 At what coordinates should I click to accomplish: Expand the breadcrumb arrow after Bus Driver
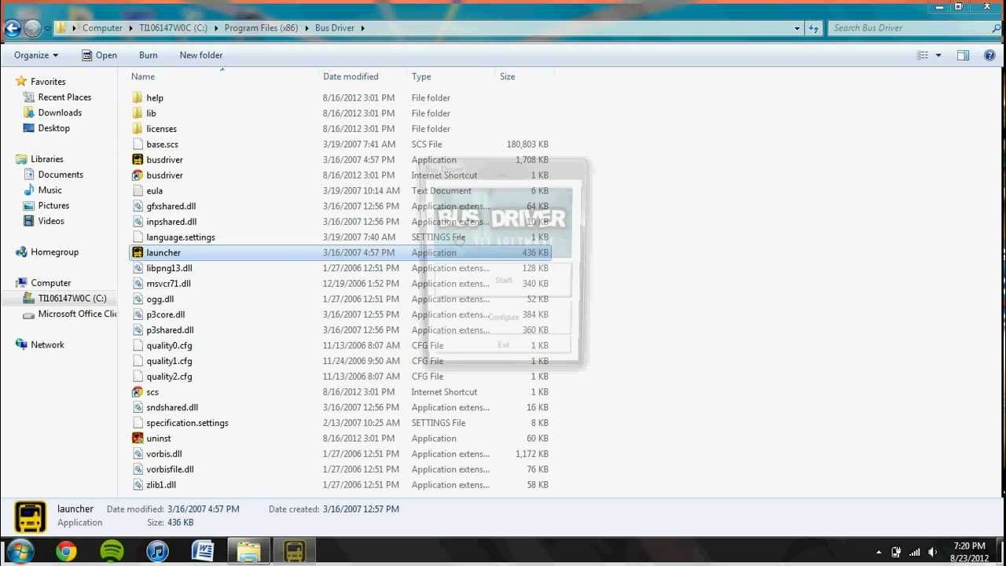click(x=363, y=28)
